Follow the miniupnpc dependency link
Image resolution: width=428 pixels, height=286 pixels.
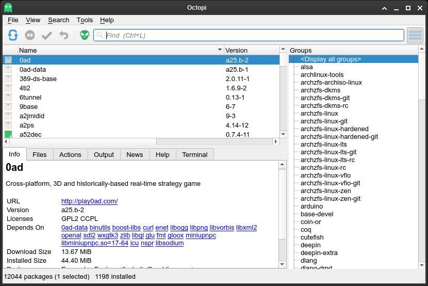pyautogui.click(x=201, y=235)
